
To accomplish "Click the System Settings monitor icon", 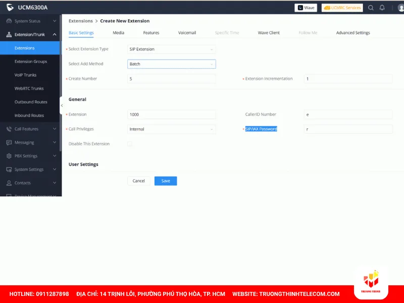I will [x=9, y=170].
